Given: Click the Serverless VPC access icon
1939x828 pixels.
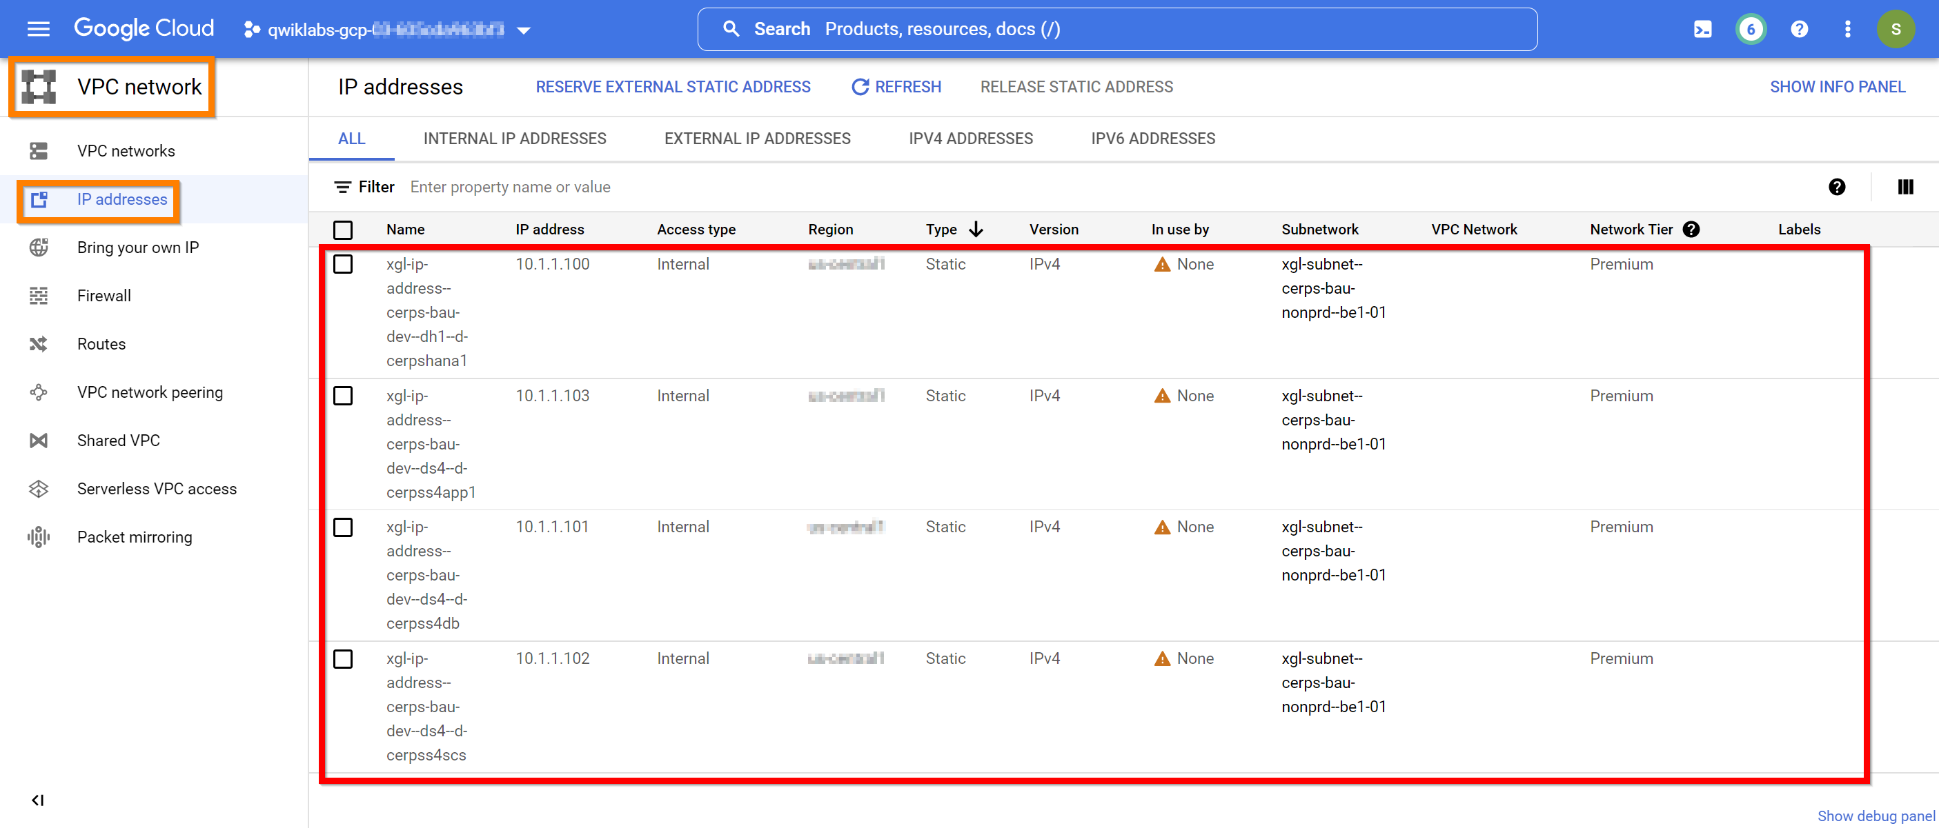Looking at the screenshot, I should [x=39, y=489].
